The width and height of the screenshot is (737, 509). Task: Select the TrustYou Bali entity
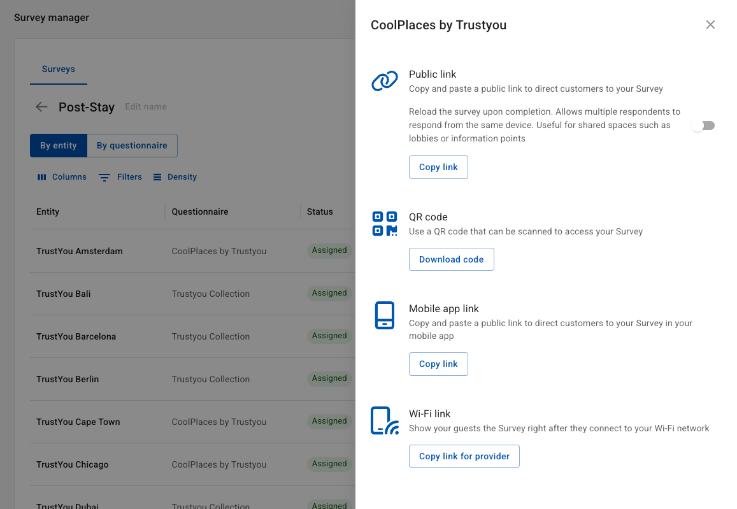pyautogui.click(x=64, y=294)
